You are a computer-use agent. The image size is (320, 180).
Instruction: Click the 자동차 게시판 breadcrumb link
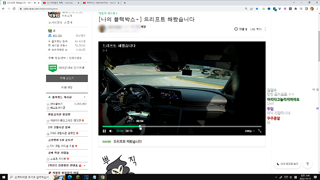pos(108,13)
